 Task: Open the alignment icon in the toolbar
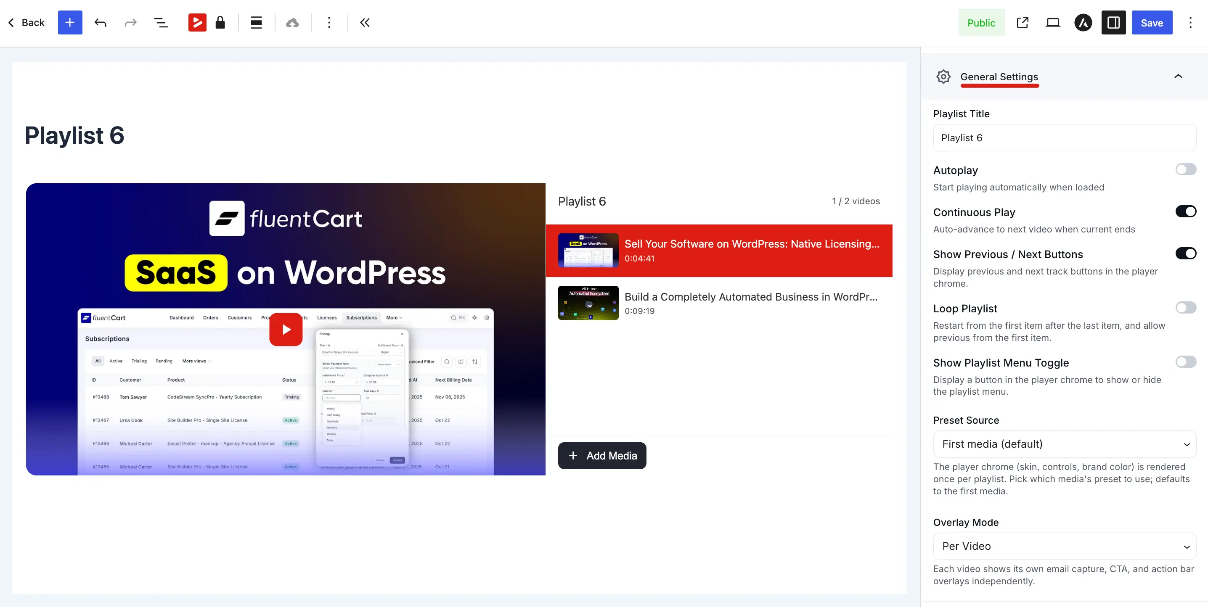256,23
